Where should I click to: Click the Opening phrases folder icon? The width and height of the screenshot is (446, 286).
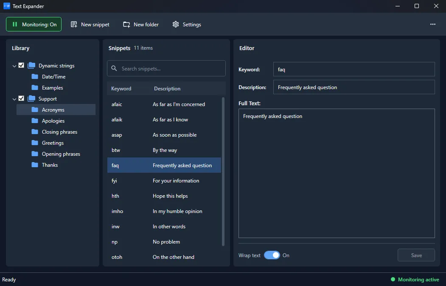pos(35,154)
